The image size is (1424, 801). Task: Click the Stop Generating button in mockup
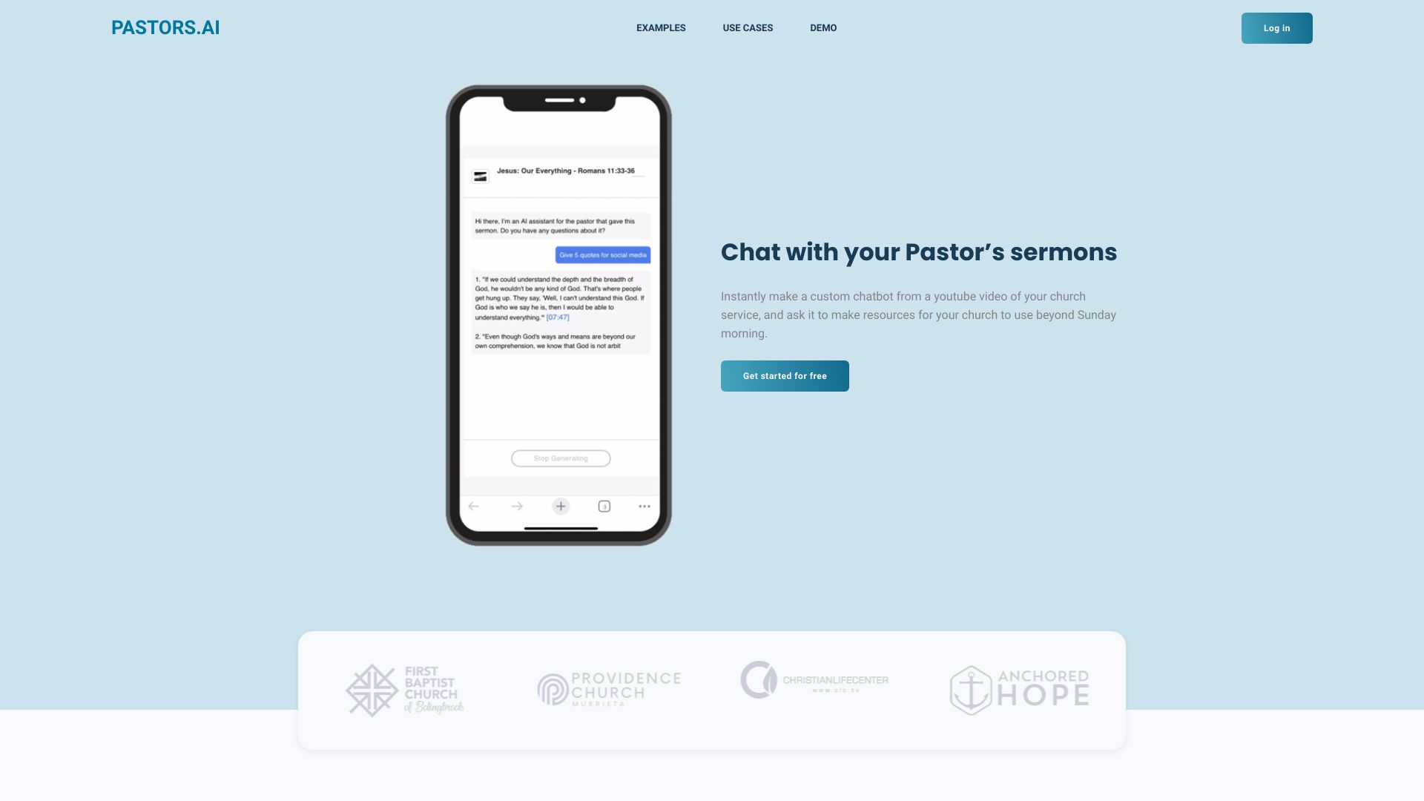pos(561,458)
